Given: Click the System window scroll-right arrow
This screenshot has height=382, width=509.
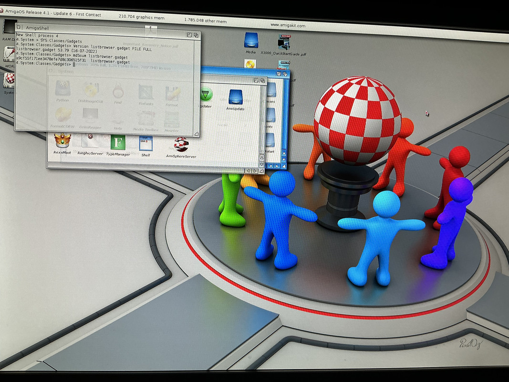Looking at the screenshot, I should tap(255, 171).
